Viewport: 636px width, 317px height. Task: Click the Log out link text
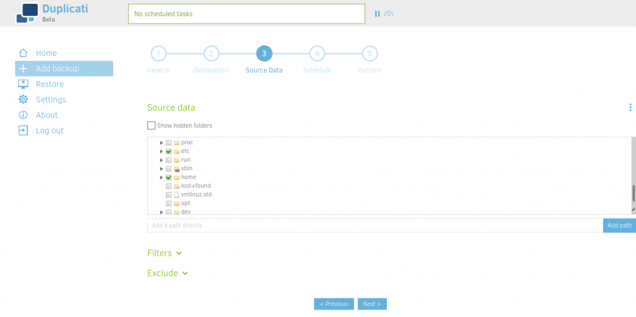pos(50,131)
